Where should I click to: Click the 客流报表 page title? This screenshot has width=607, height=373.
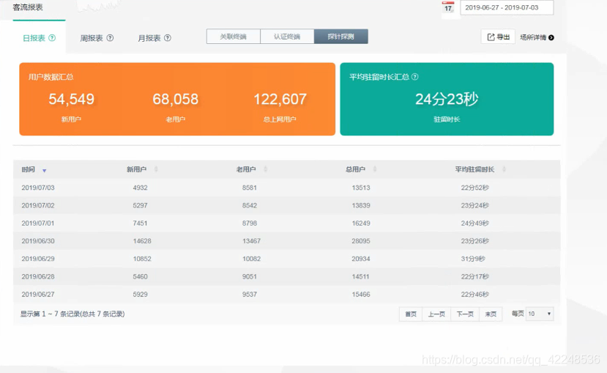tap(28, 7)
